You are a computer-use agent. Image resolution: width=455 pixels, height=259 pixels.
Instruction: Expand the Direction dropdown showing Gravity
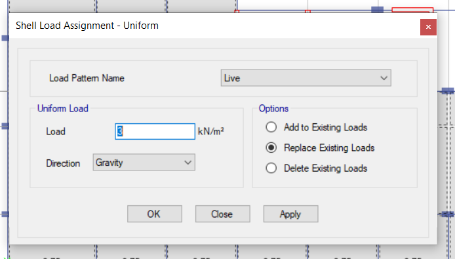click(x=144, y=163)
